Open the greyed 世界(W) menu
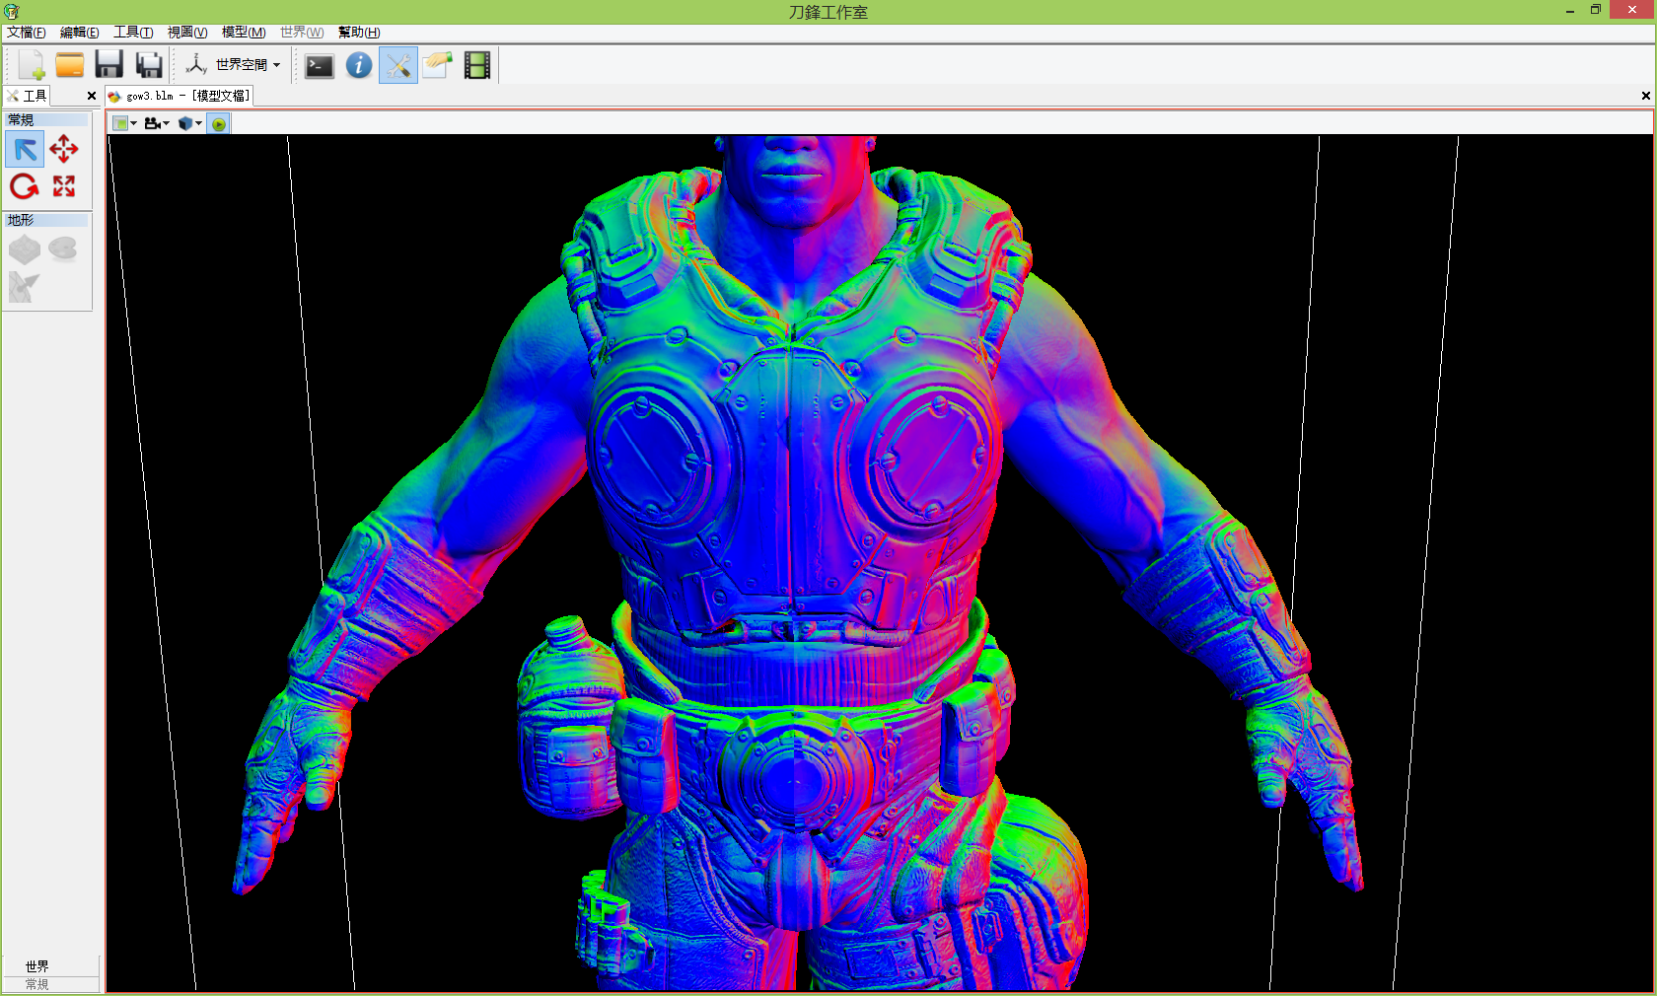The height and width of the screenshot is (996, 1657). (302, 33)
